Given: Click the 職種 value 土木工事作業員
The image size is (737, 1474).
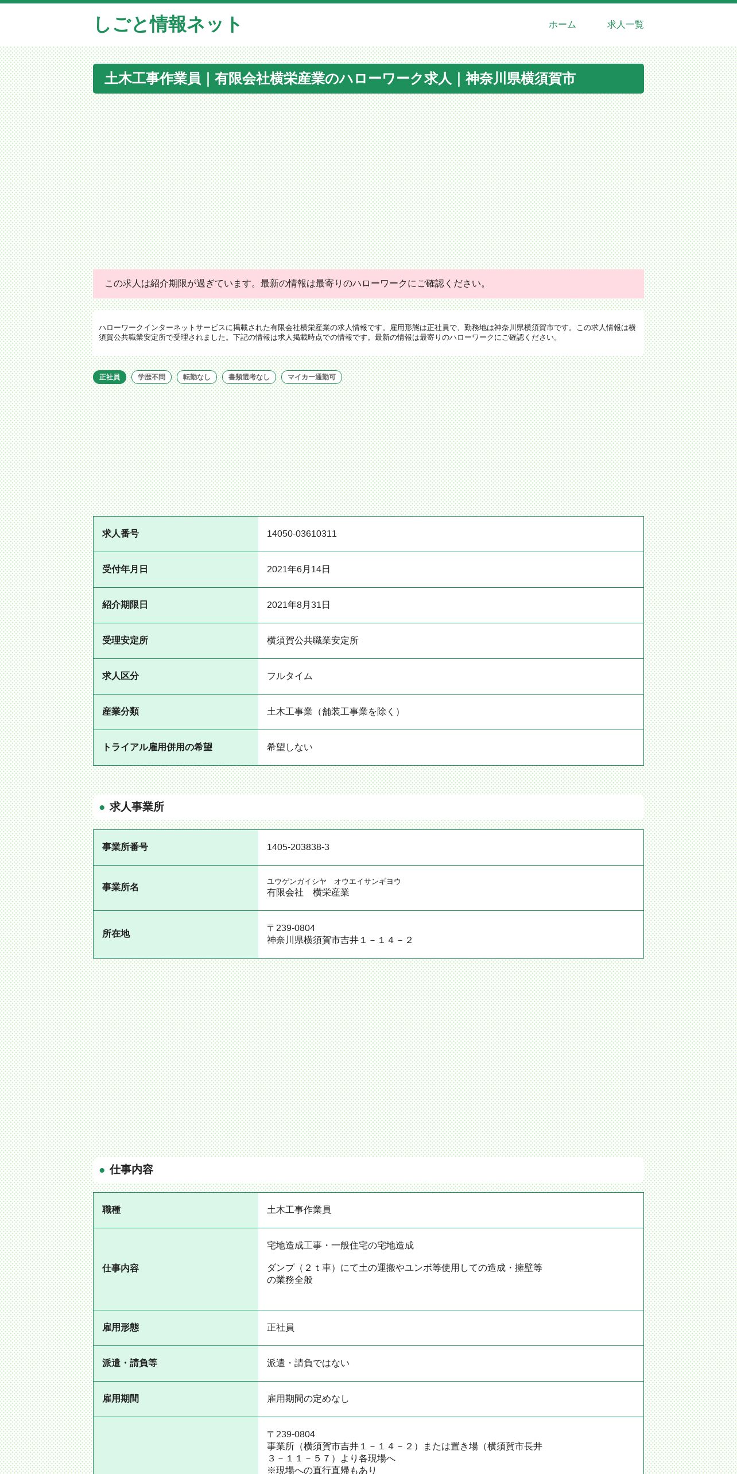Looking at the screenshot, I should pyautogui.click(x=299, y=1210).
